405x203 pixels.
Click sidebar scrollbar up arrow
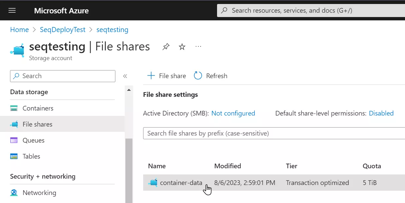pos(129,90)
